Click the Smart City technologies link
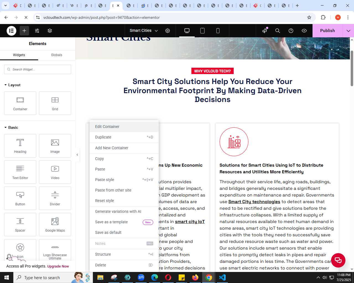This screenshot has width=354, height=283. point(254,202)
